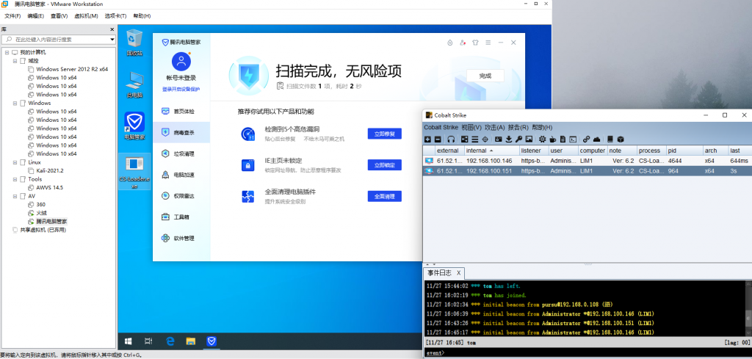This screenshot has height=359, width=752.
Task: Open the downloaded files arrow icon
Action: point(509,139)
